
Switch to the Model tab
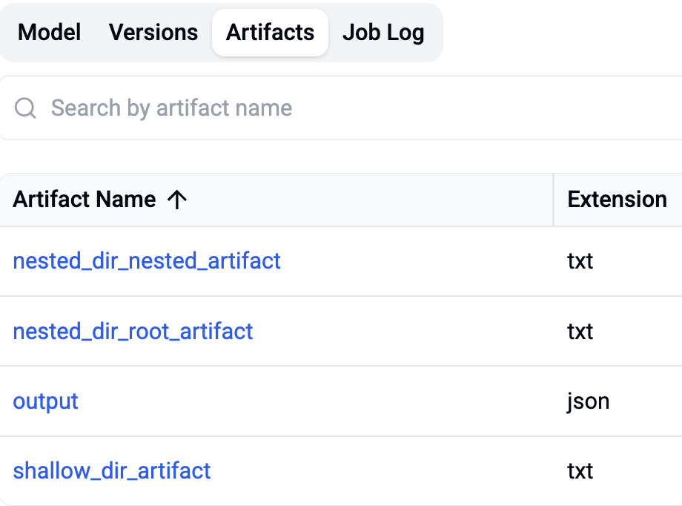(48, 32)
